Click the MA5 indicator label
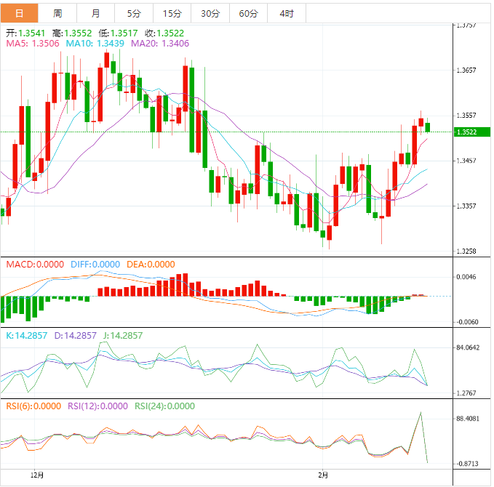This screenshot has width=494, height=487. click(33, 44)
